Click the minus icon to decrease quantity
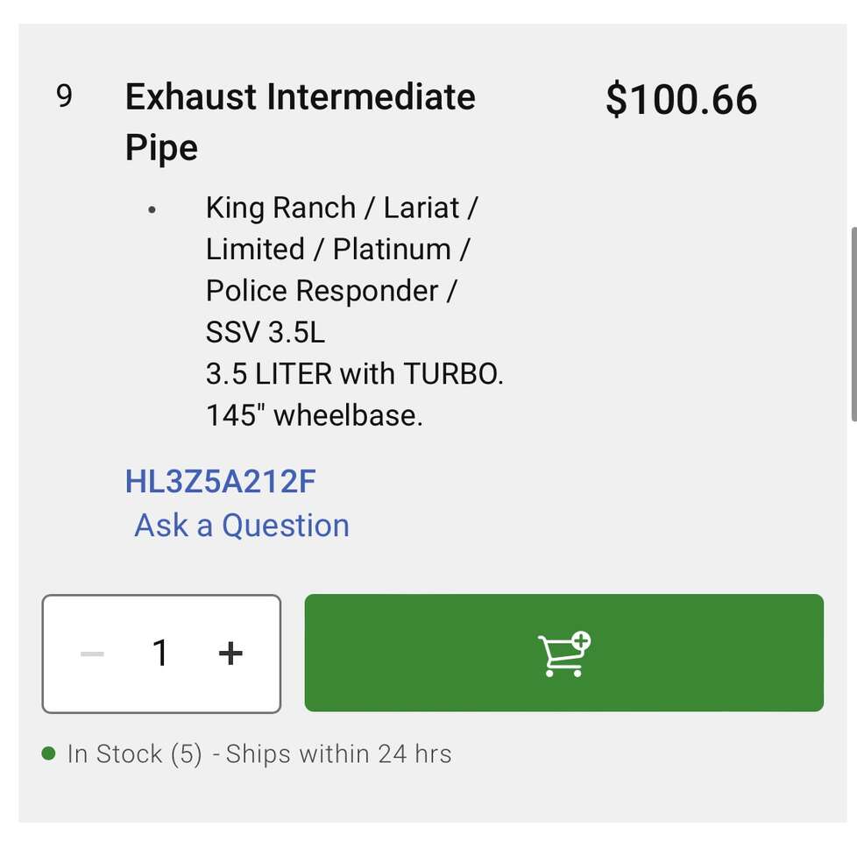The image size is (857, 841). (92, 654)
